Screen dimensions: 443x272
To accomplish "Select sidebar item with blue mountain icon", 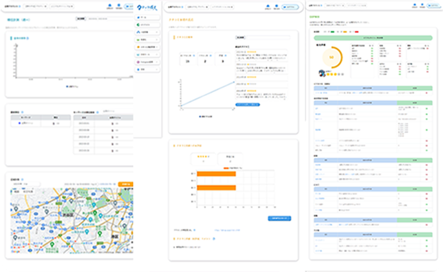I will click(148, 32).
